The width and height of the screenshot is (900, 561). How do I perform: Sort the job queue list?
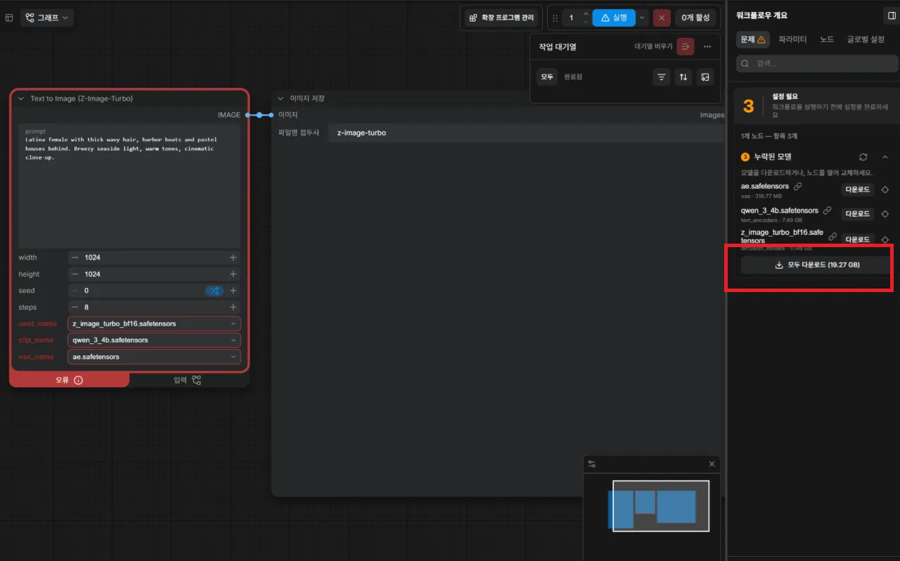coord(683,77)
